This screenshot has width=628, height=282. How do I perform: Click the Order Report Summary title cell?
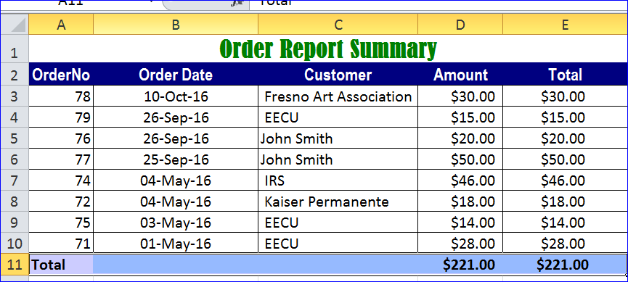328,49
